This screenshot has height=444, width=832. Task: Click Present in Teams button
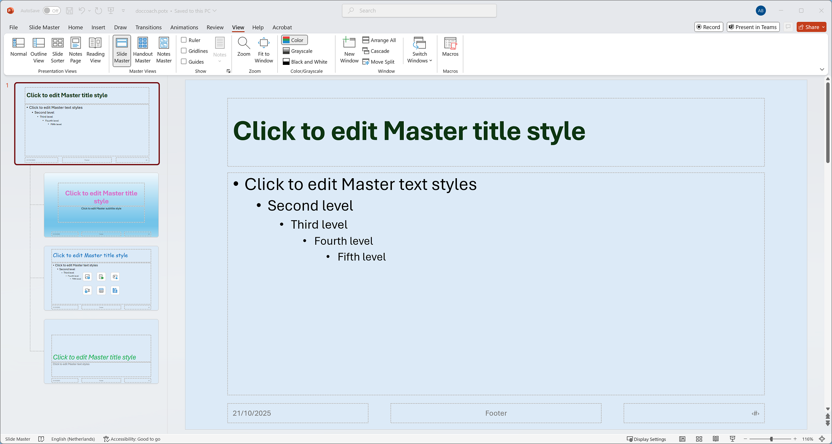[753, 27]
